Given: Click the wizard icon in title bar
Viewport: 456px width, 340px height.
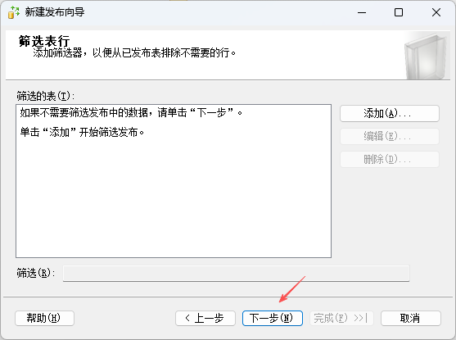Looking at the screenshot, I should click(14, 12).
